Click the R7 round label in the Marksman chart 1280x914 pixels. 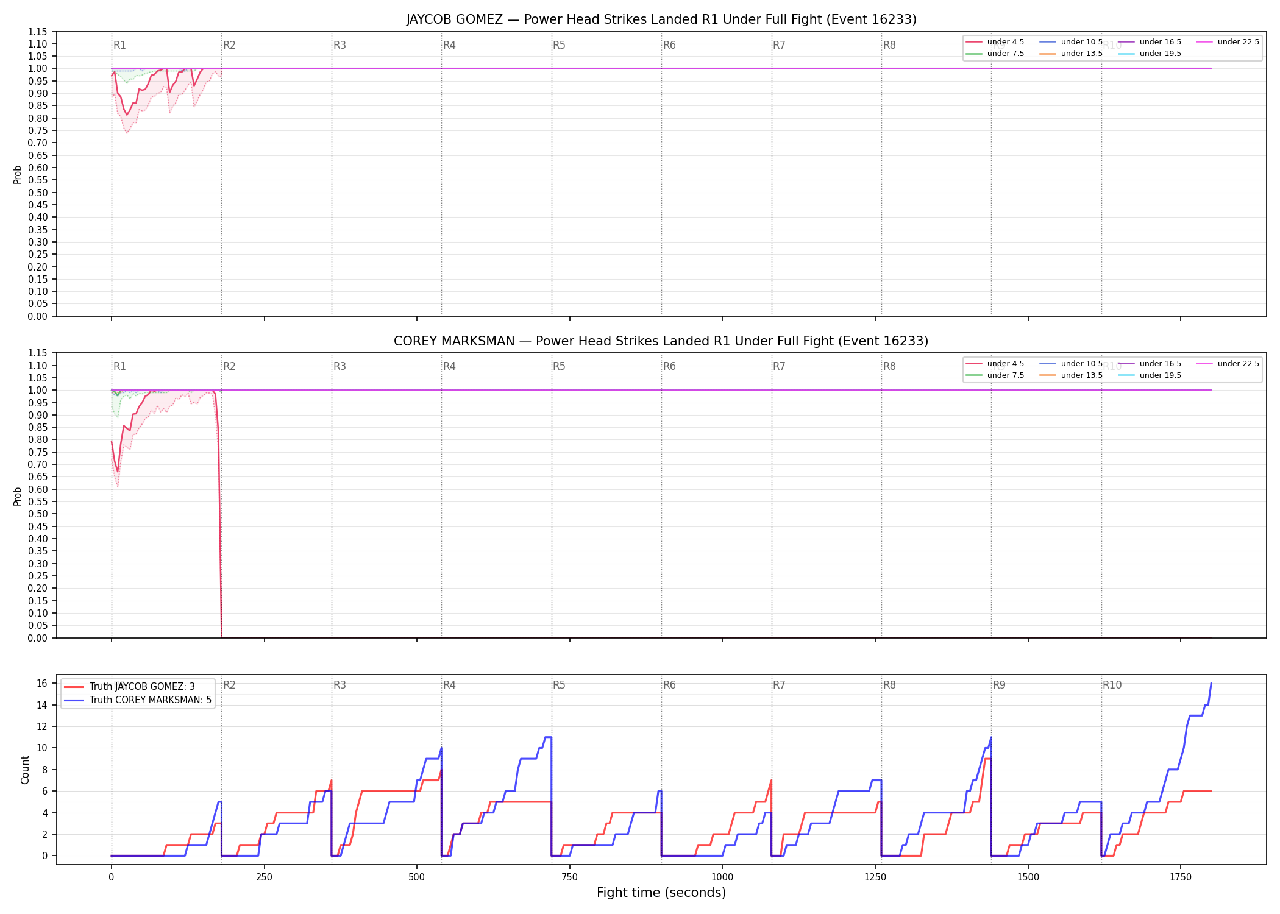[x=779, y=366]
